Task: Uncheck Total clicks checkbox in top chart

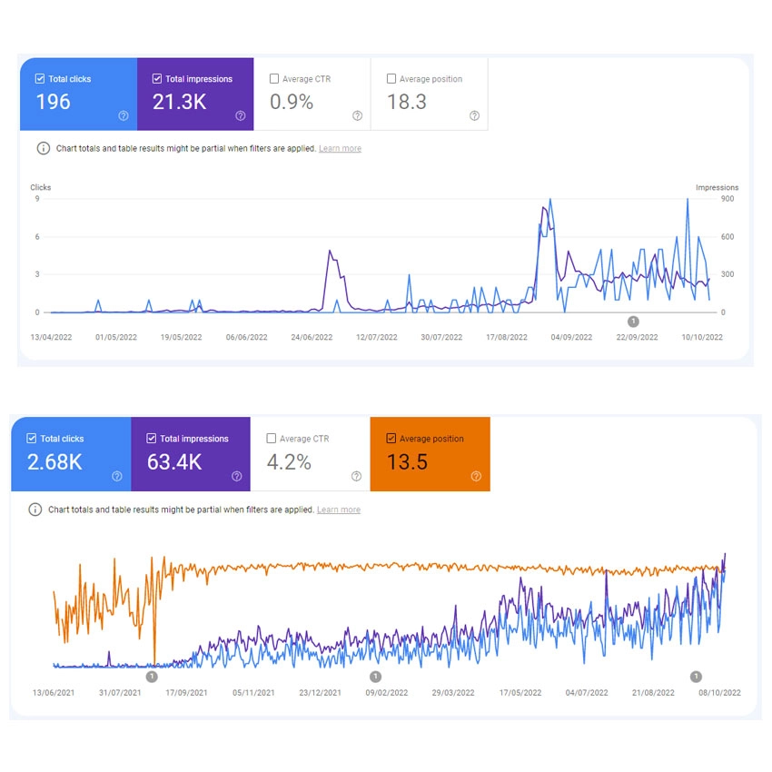Action: point(40,79)
